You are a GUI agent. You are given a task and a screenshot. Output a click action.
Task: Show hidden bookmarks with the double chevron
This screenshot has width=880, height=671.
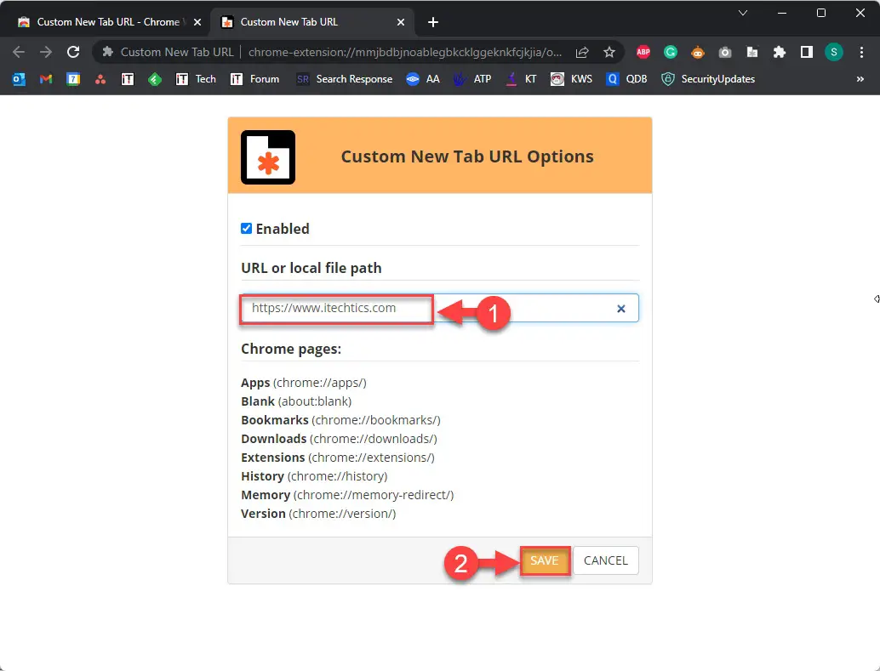point(860,79)
